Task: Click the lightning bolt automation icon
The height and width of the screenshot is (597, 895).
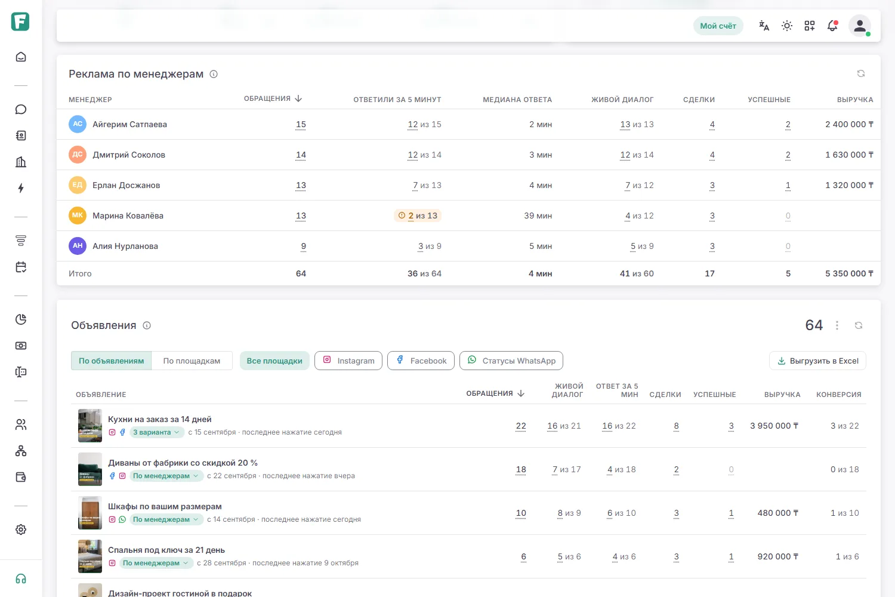Action: (21, 188)
